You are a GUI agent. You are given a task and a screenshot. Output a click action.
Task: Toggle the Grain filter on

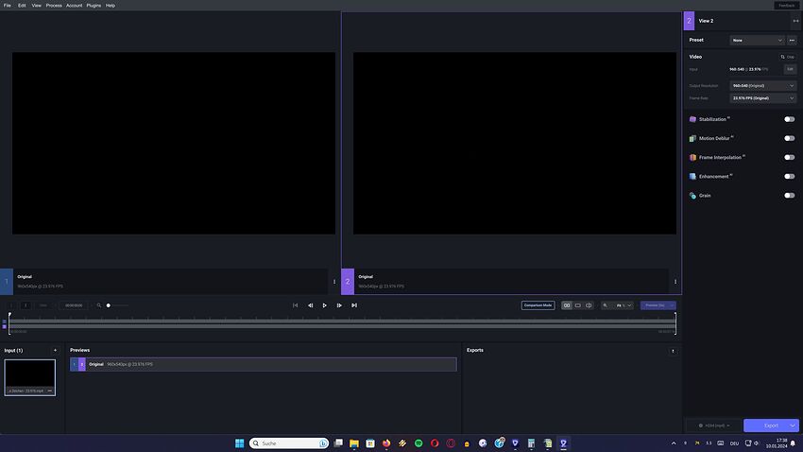pos(789,196)
